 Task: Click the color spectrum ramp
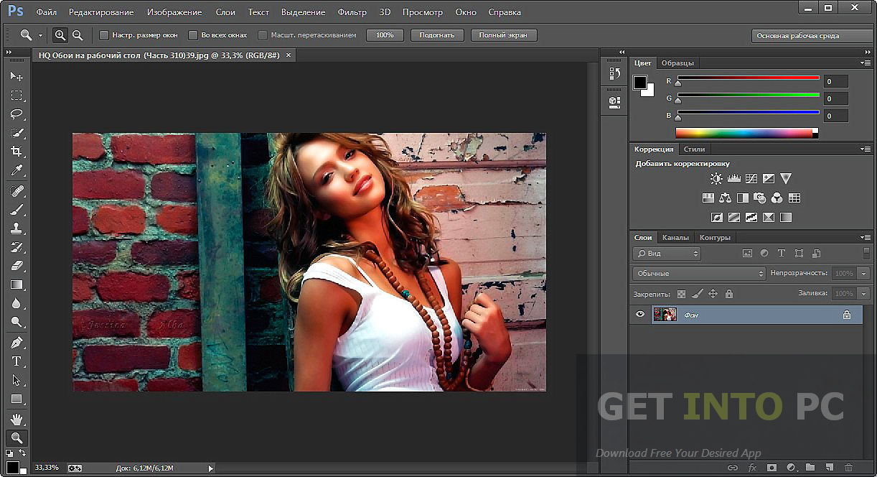click(746, 133)
